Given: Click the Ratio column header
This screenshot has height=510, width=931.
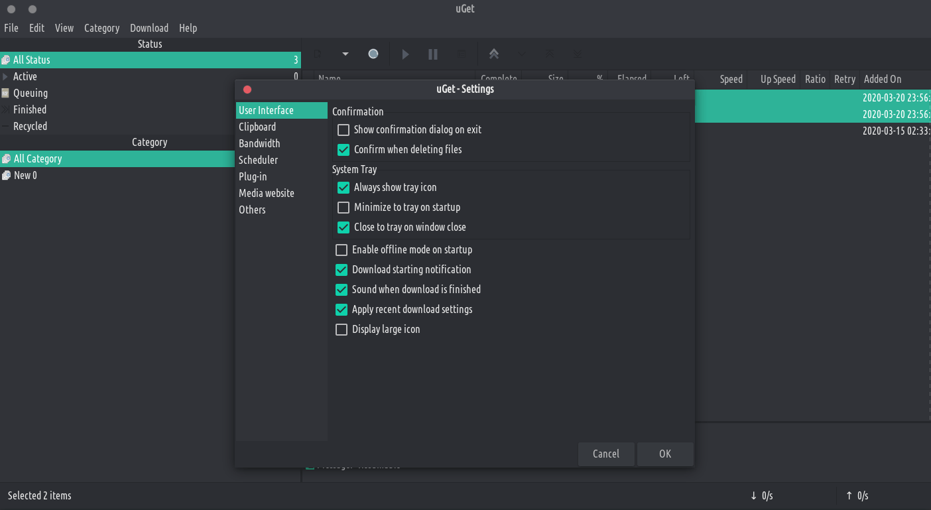Looking at the screenshot, I should click(x=815, y=79).
